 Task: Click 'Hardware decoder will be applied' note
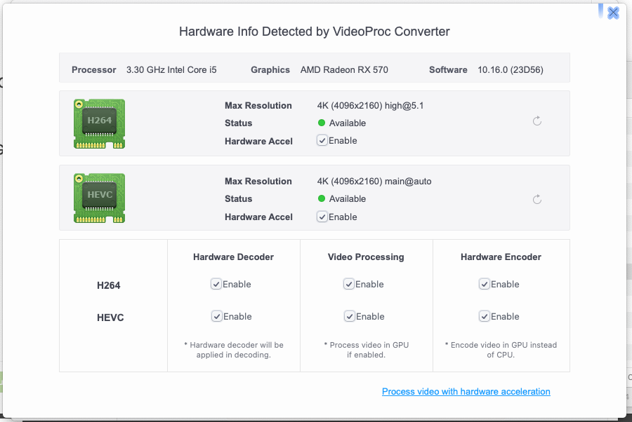[234, 350]
